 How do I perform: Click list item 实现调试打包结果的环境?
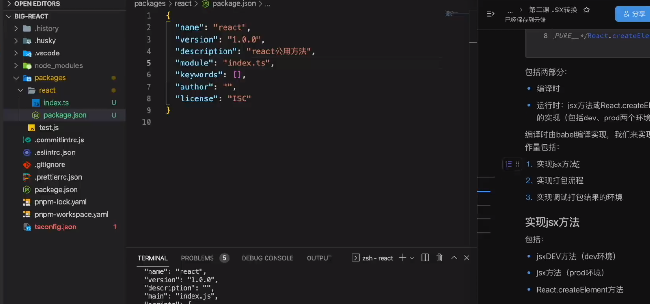580,197
